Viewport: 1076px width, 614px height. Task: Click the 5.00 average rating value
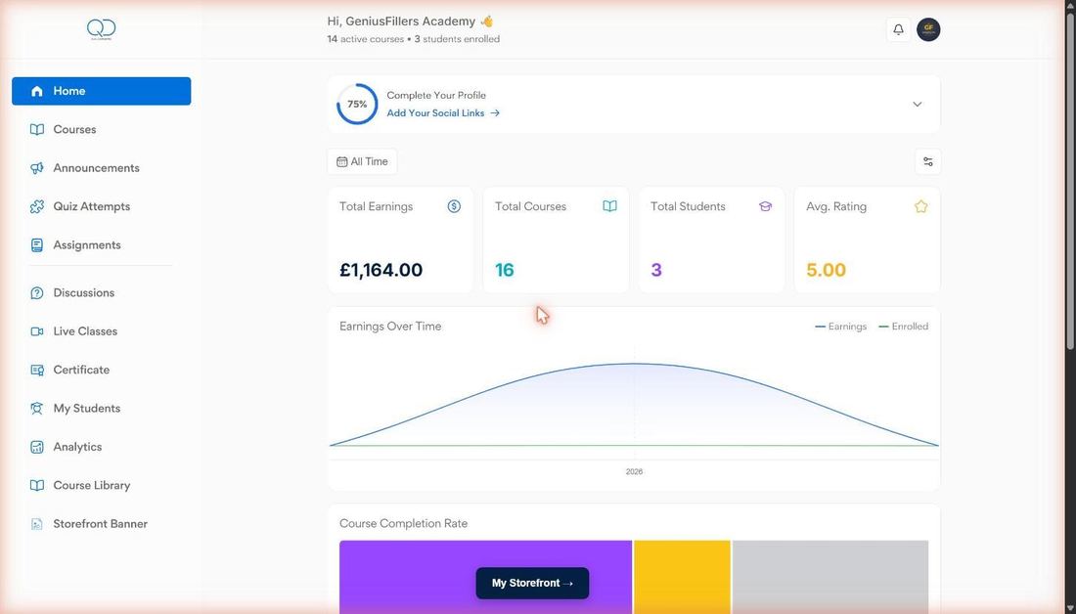pos(827,270)
